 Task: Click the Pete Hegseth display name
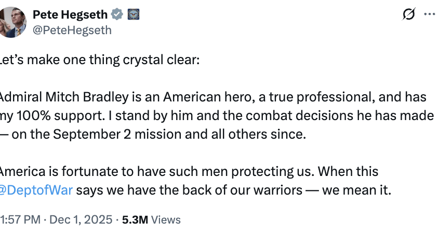tap(70, 14)
